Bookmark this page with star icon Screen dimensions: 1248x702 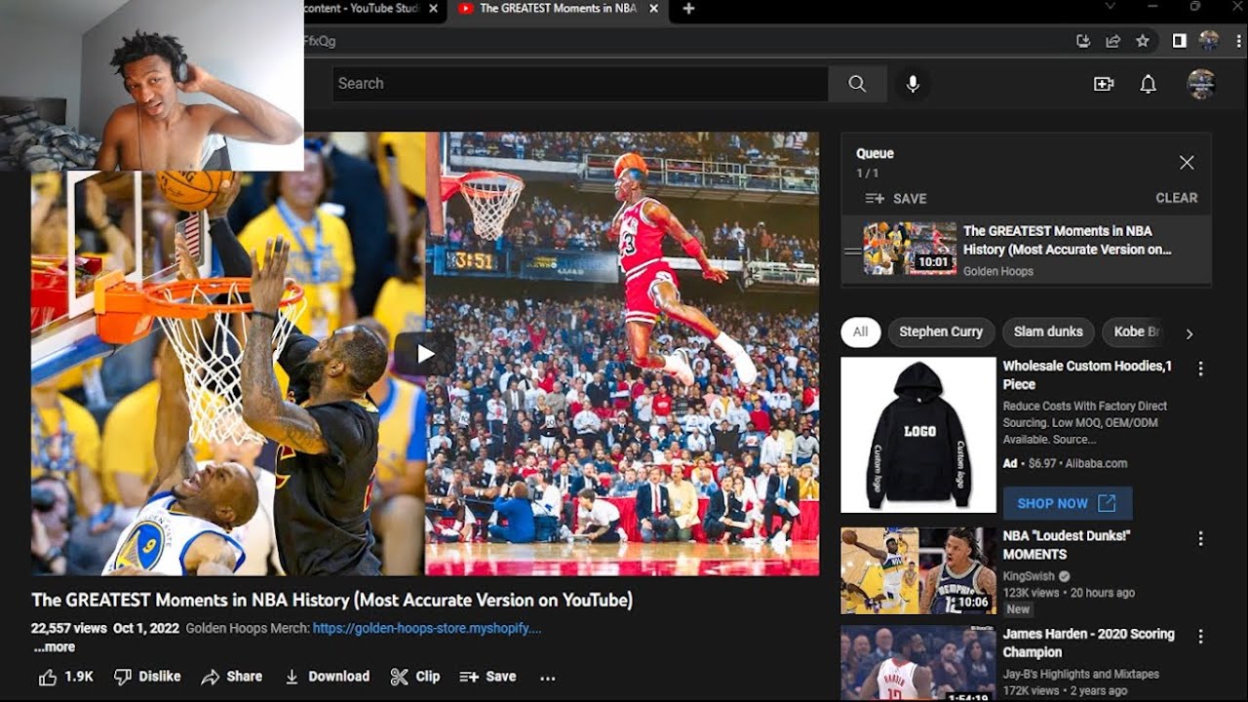(x=1143, y=41)
